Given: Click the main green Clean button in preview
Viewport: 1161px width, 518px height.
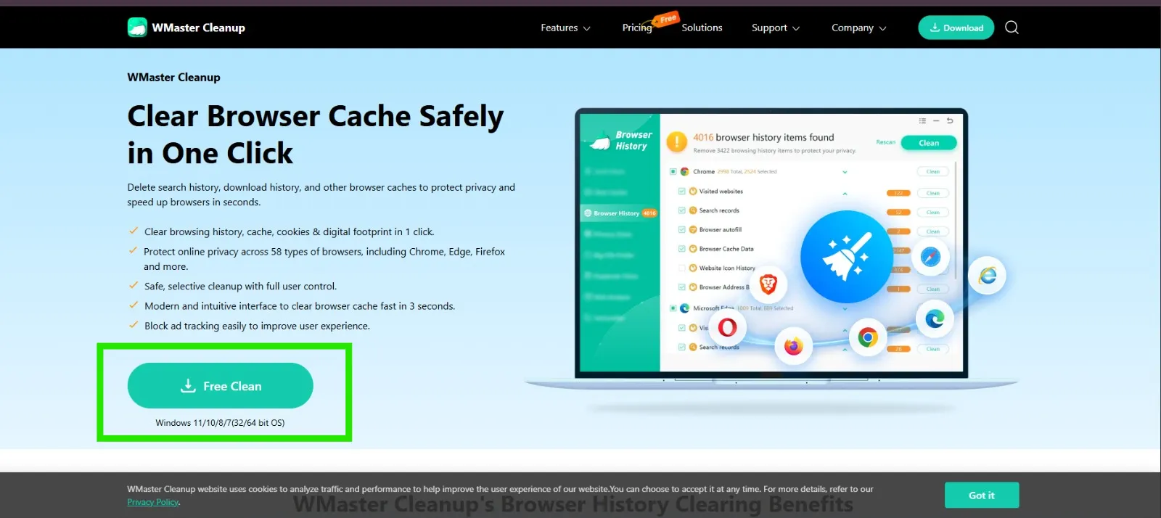Looking at the screenshot, I should click(x=929, y=143).
